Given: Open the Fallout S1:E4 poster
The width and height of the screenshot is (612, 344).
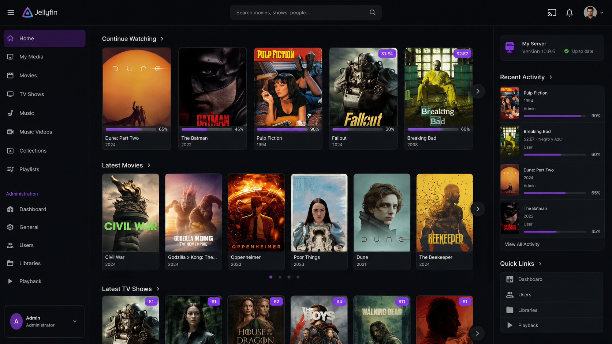Looking at the screenshot, I should click(x=363, y=87).
